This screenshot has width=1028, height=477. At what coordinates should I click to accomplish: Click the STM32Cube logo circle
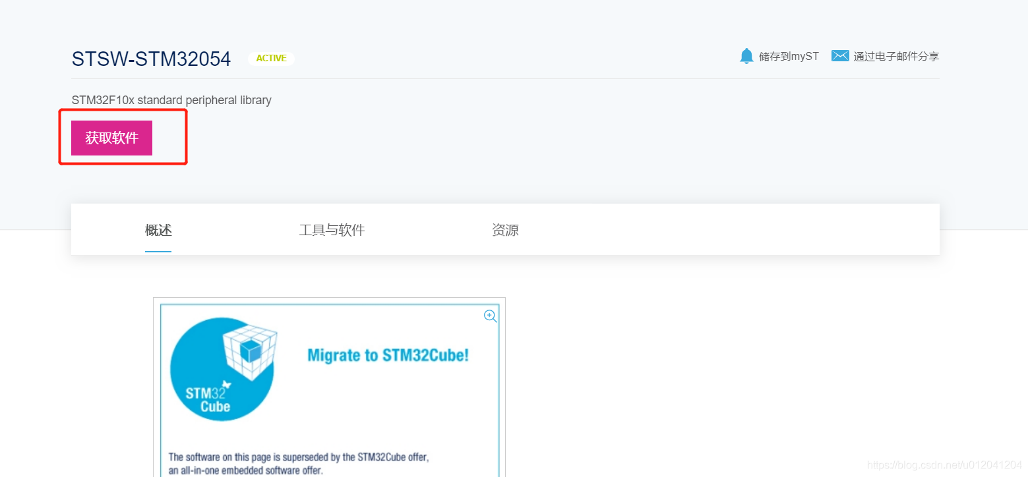click(x=222, y=370)
